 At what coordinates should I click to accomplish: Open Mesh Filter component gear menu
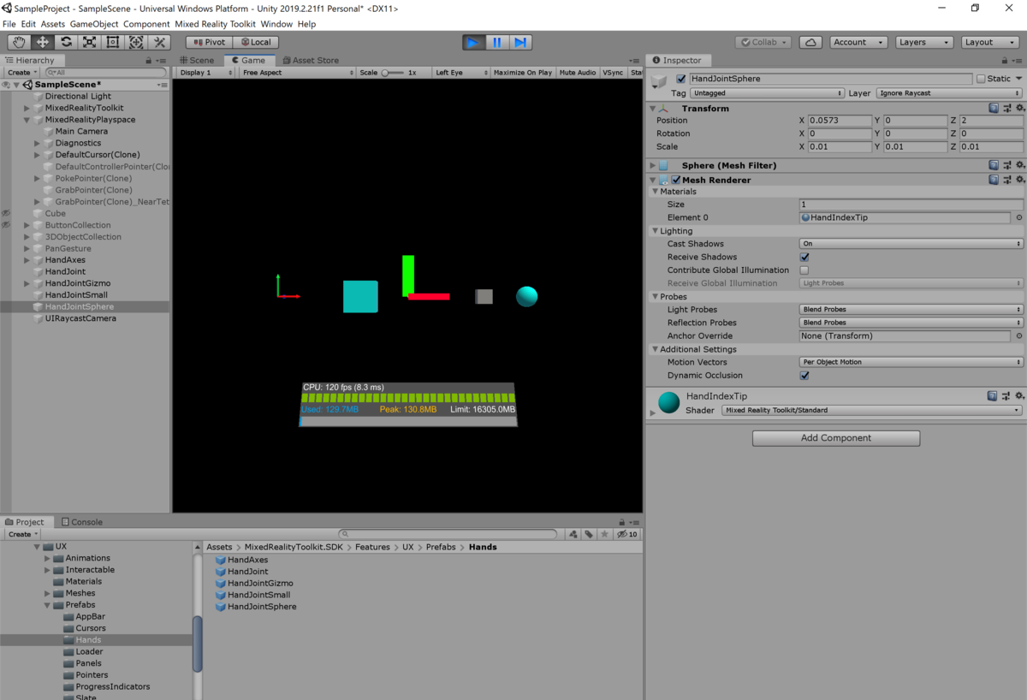click(x=1018, y=165)
